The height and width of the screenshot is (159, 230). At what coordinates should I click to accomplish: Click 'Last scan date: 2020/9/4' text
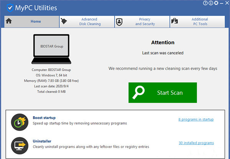(51, 86)
